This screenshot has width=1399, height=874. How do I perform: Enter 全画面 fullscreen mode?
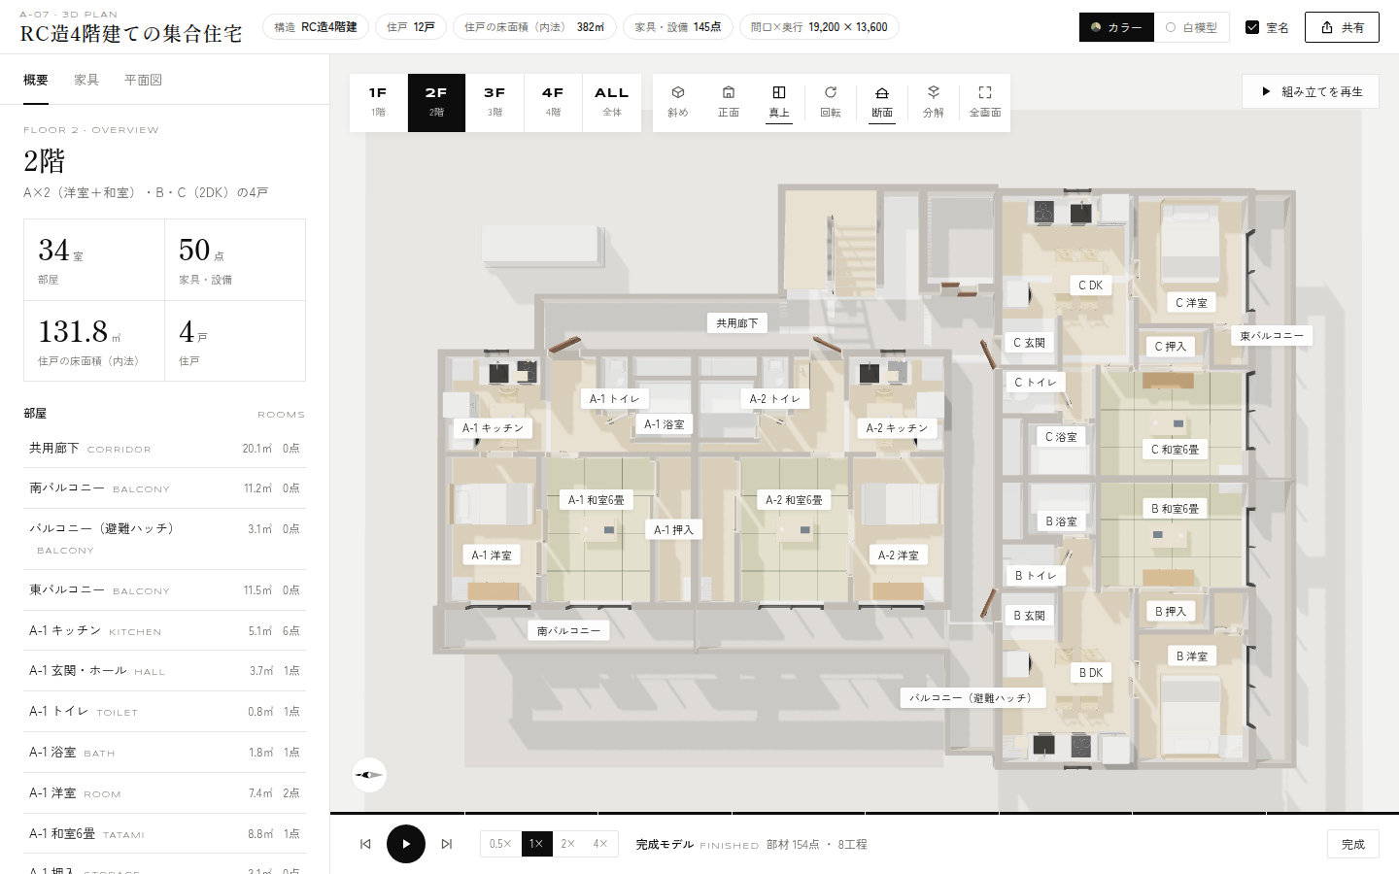(x=985, y=102)
